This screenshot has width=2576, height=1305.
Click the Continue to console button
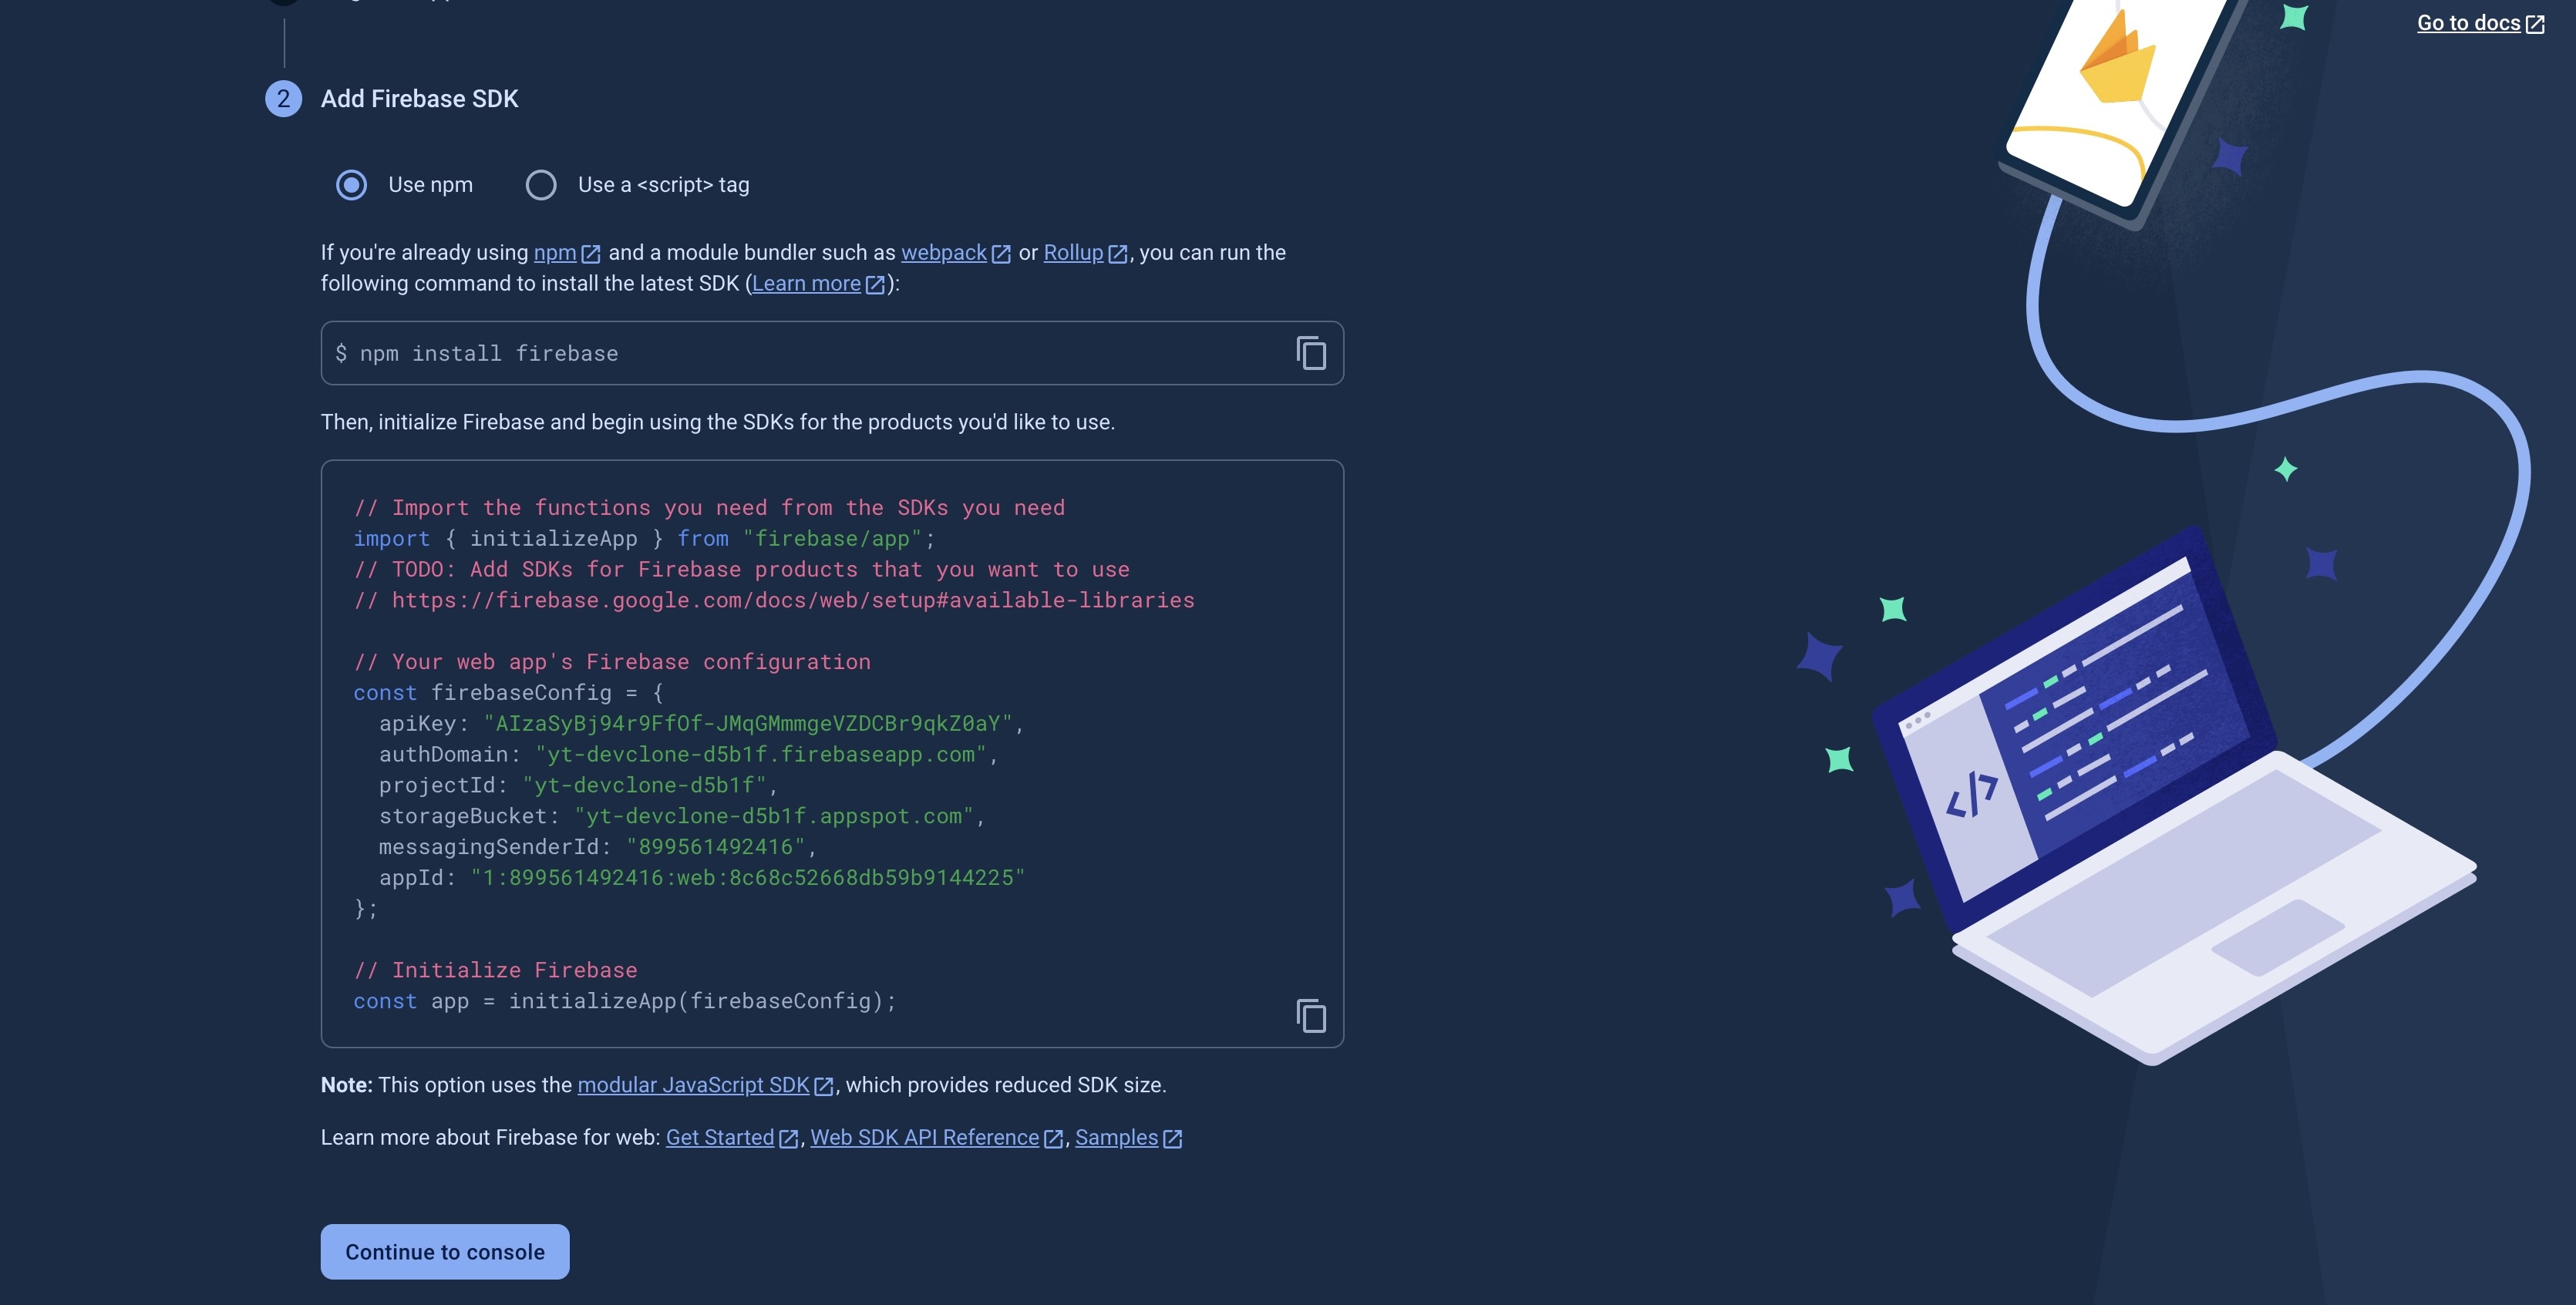[x=445, y=1252]
